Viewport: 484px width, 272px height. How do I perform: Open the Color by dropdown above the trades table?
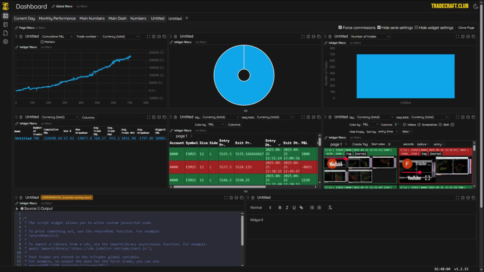[x=216, y=125]
